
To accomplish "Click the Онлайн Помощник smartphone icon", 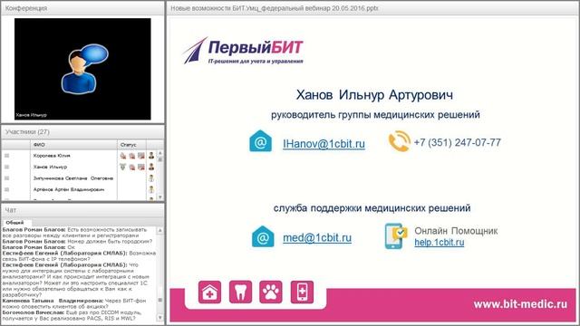I will [x=395, y=235].
